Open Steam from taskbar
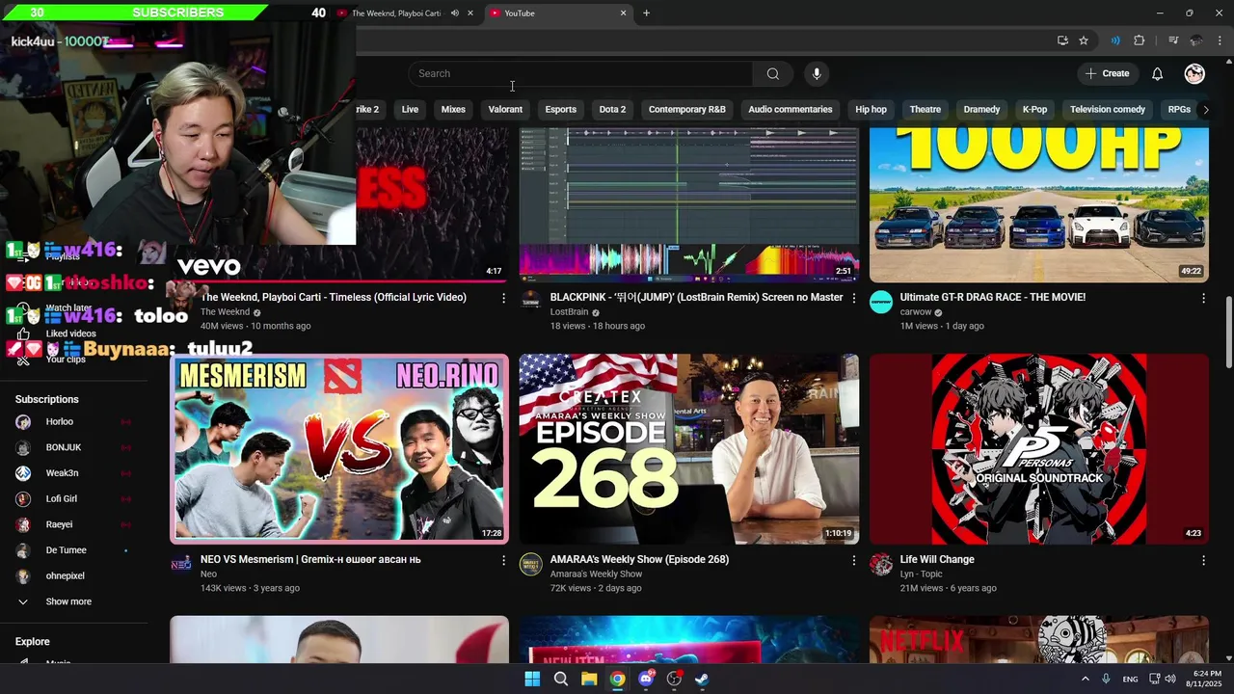This screenshot has width=1234, height=694. 703,679
